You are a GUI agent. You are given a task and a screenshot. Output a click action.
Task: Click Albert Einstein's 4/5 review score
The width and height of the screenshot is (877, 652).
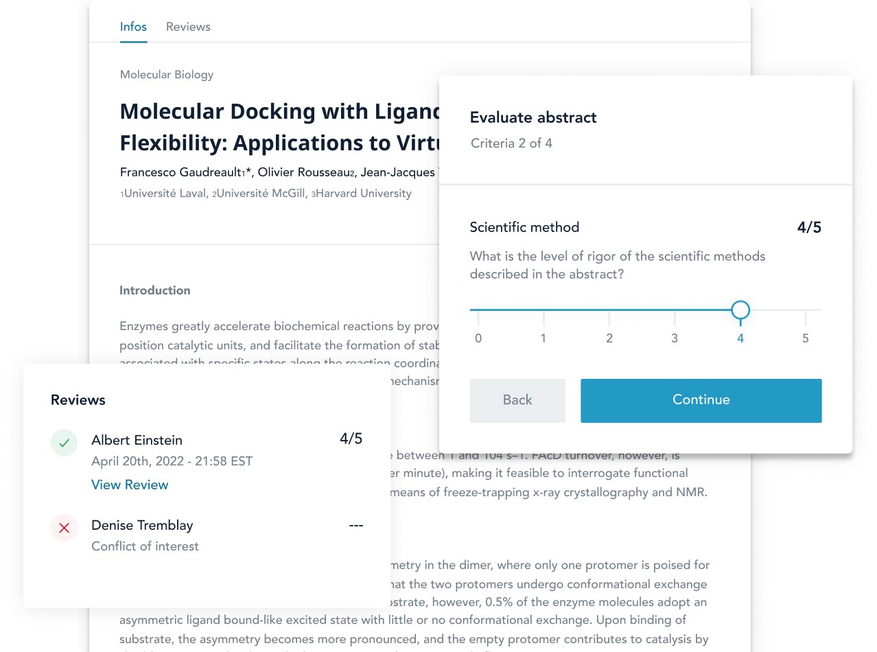[351, 439]
